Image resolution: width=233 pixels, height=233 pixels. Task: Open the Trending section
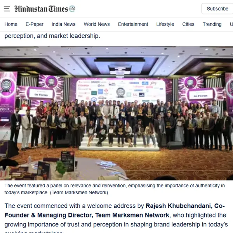coord(212,24)
